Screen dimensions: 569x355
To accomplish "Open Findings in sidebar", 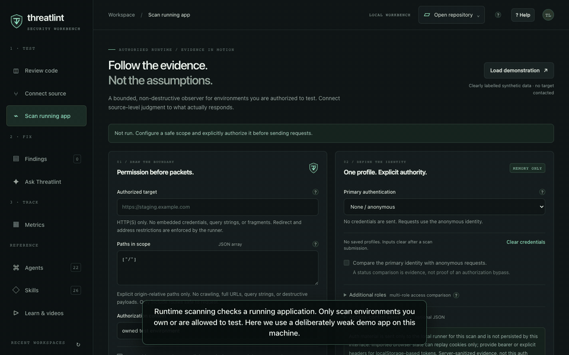I will coord(46,159).
